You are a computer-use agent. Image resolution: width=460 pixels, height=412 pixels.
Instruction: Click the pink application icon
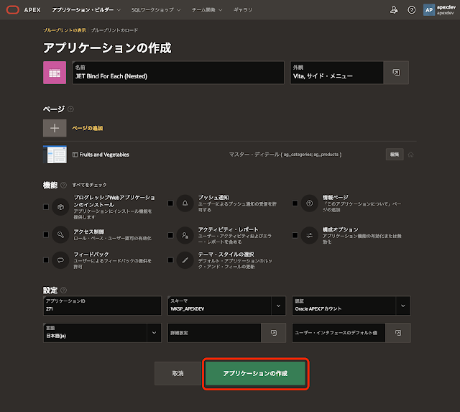coord(55,73)
